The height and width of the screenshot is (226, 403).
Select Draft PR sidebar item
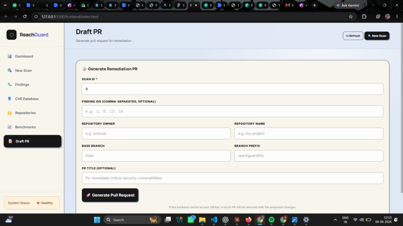click(32, 141)
